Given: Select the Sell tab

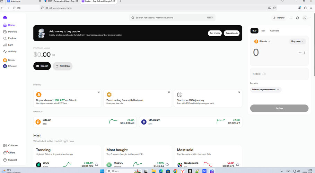Looking at the screenshot, I should coord(263,31).
